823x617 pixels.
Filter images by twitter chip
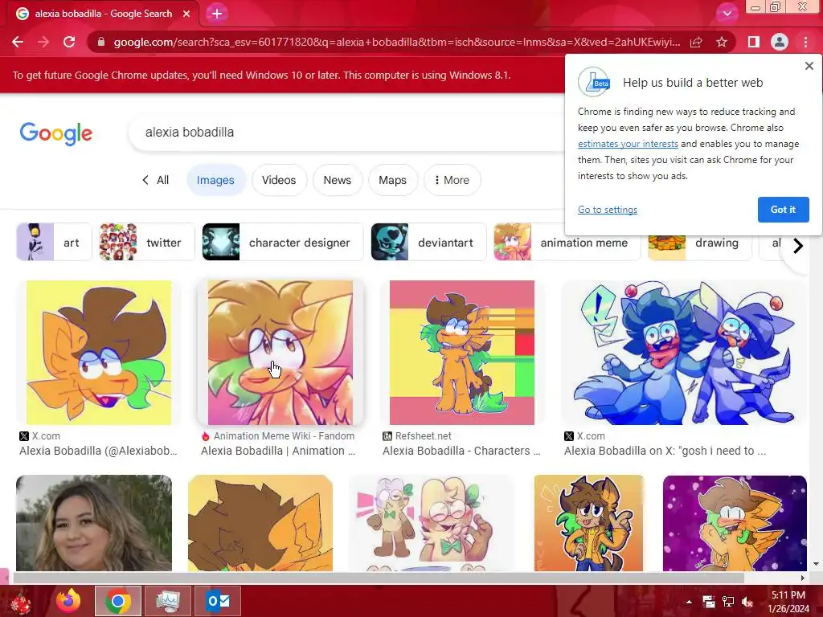click(147, 242)
